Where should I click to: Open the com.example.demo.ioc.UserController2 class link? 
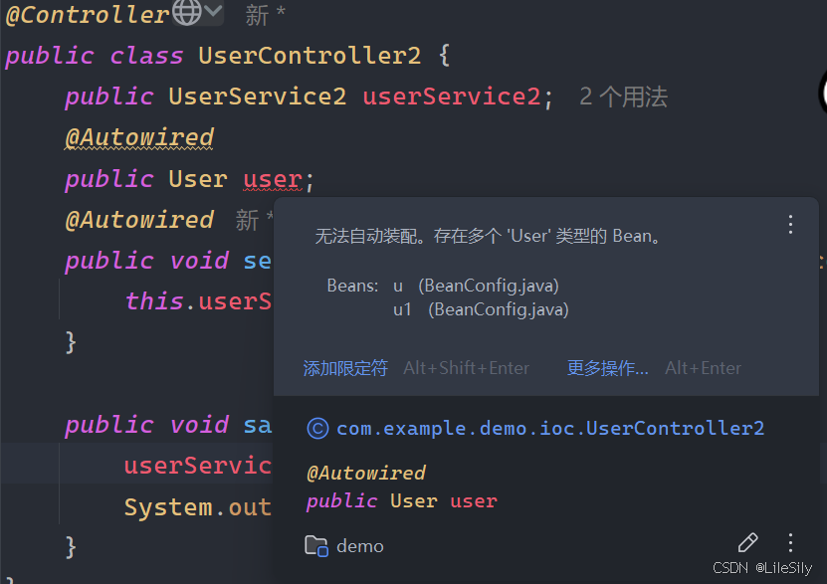pos(550,428)
